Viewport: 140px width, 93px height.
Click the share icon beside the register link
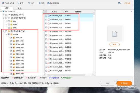point(119,3)
